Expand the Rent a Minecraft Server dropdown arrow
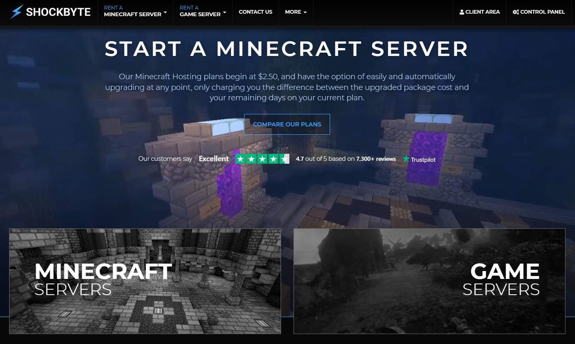 (x=165, y=12)
